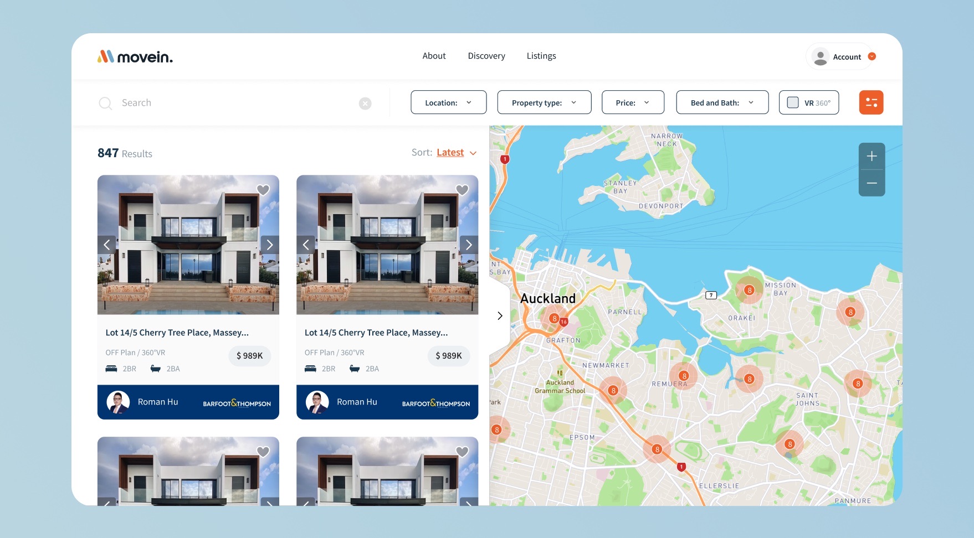Screen dimensions: 974x538
Task: Show previous photo on first listing
Action: tap(107, 245)
